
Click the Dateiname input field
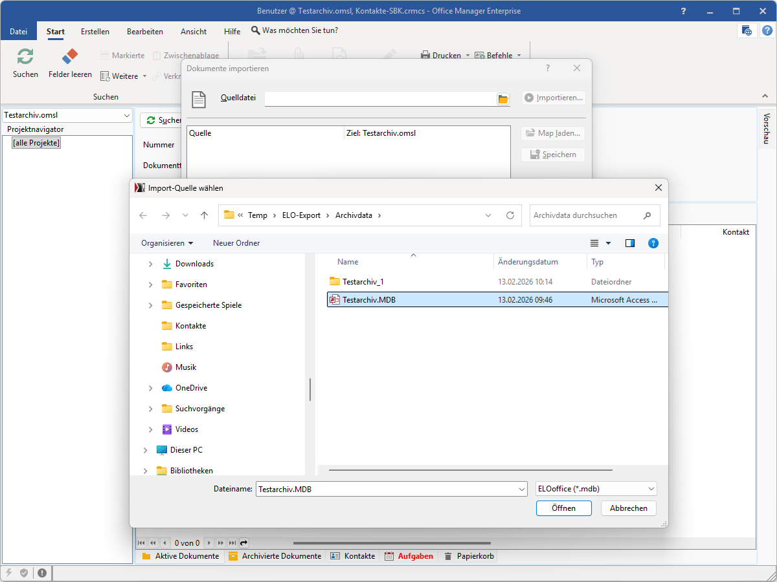[x=388, y=490]
